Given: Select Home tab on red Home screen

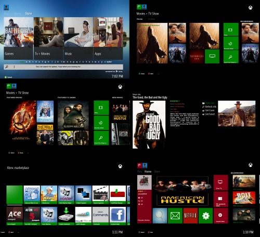Looking at the screenshot, I should tap(148, 172).
